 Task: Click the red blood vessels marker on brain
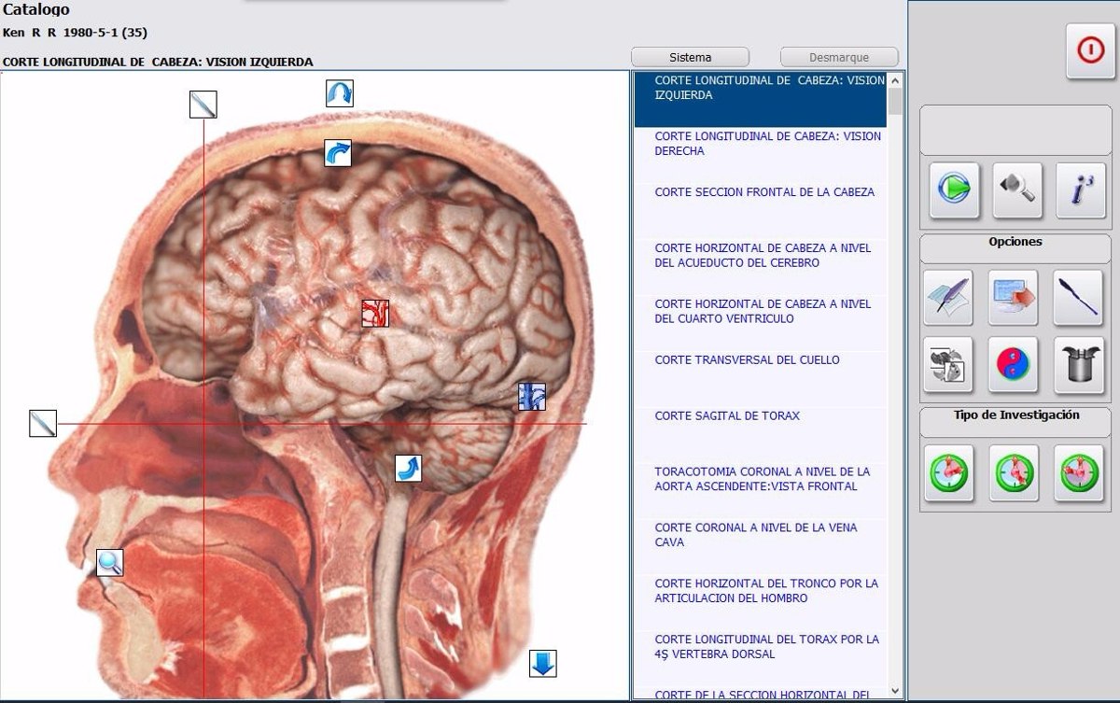[375, 313]
